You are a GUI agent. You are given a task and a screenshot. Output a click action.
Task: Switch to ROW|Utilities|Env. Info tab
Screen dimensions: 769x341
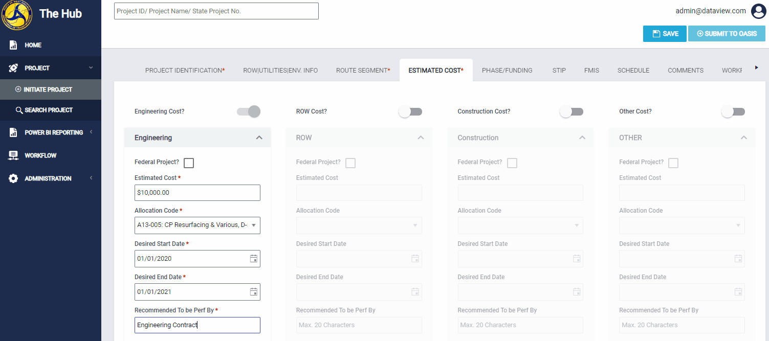[x=280, y=71]
